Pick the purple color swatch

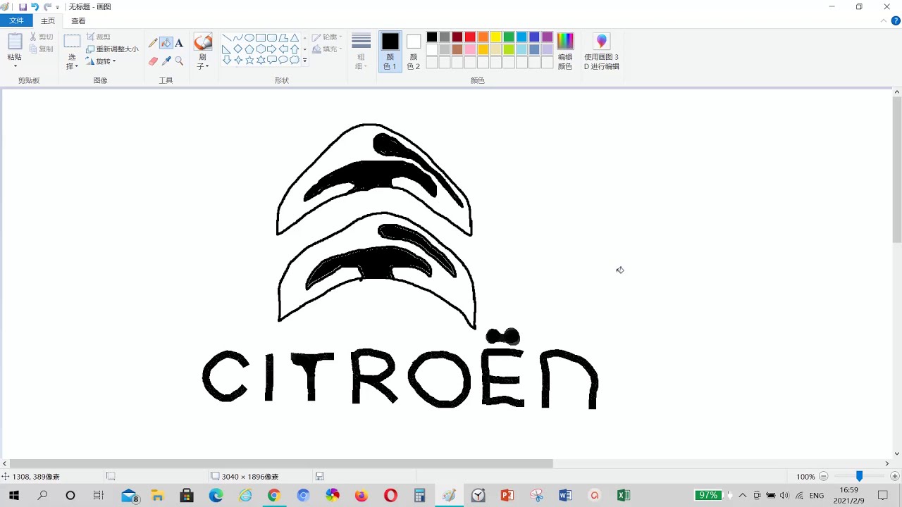(x=548, y=37)
